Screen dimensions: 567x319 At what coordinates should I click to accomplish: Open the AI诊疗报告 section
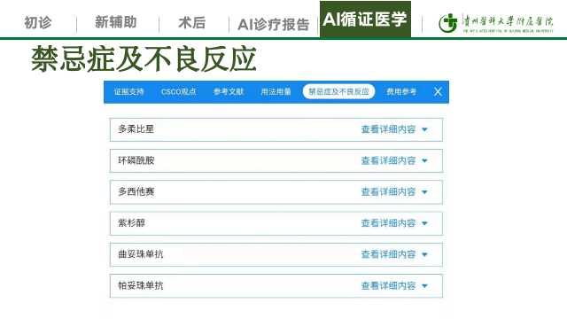pos(274,24)
